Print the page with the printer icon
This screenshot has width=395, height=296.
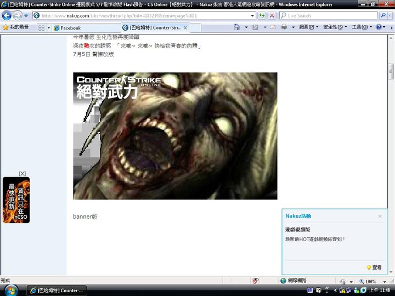point(284,27)
